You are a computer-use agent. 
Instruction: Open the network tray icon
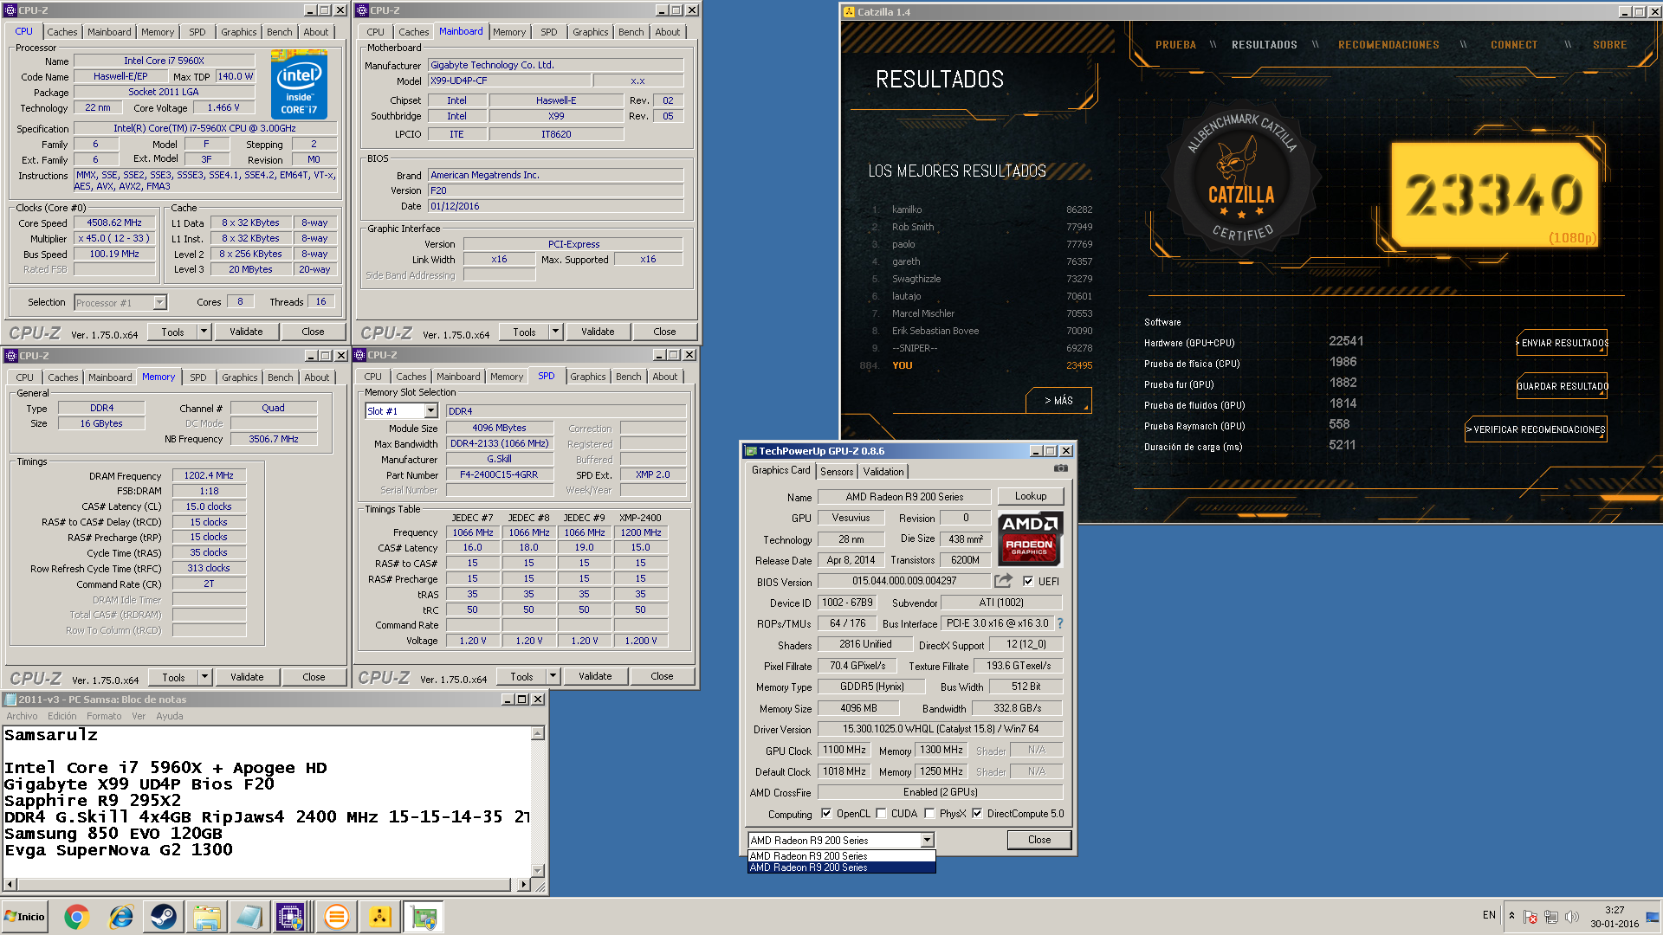(x=1551, y=917)
